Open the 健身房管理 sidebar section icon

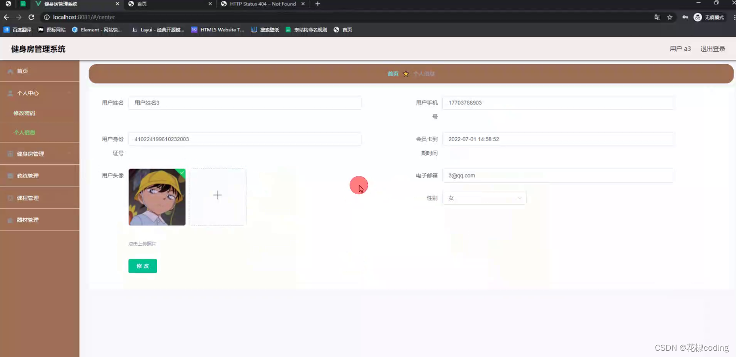11,153
